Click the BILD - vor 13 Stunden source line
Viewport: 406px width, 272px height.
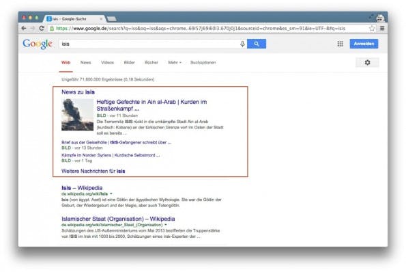(82, 148)
